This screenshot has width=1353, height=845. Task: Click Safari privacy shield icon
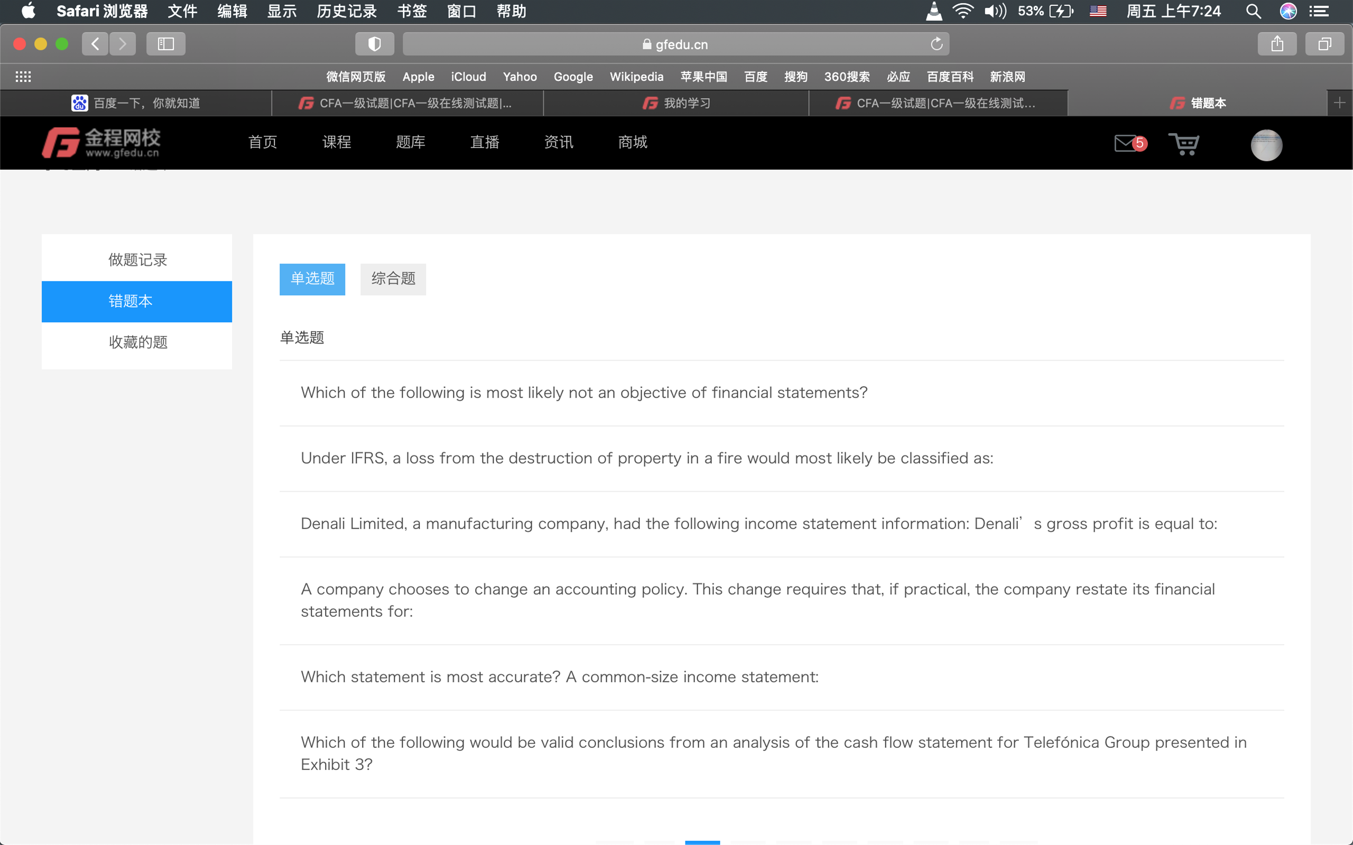374,44
